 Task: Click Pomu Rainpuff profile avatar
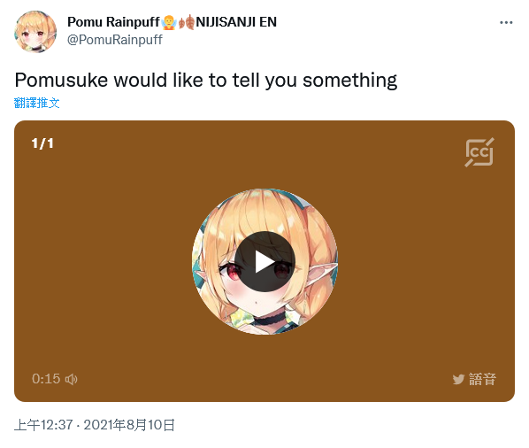pos(35,32)
